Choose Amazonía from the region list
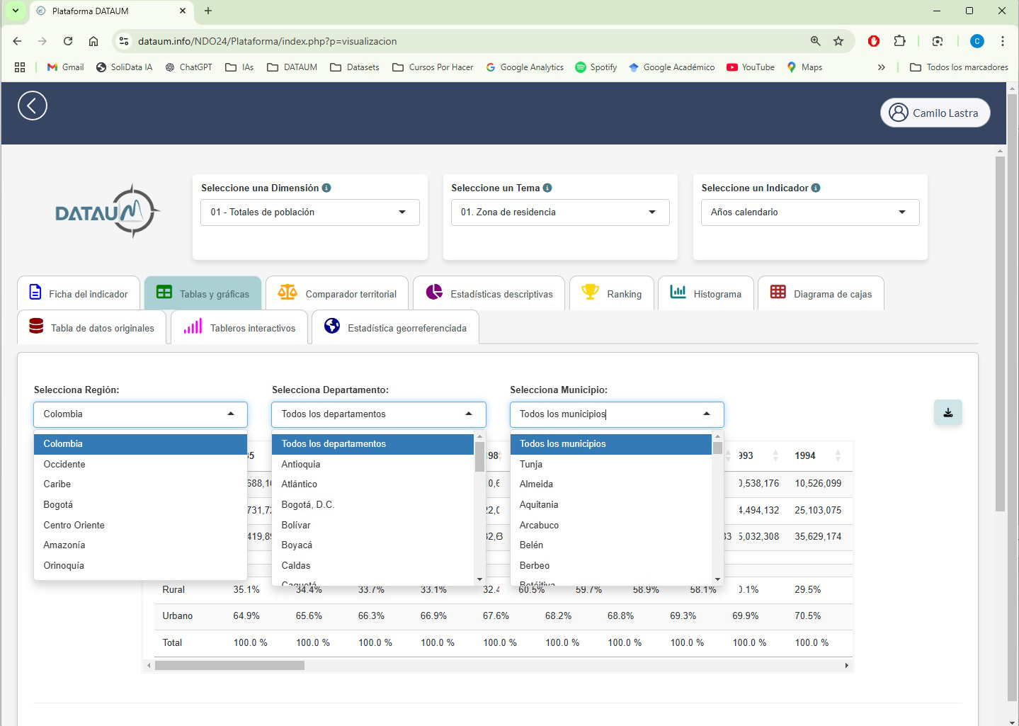This screenshot has height=726, width=1019. tap(64, 545)
